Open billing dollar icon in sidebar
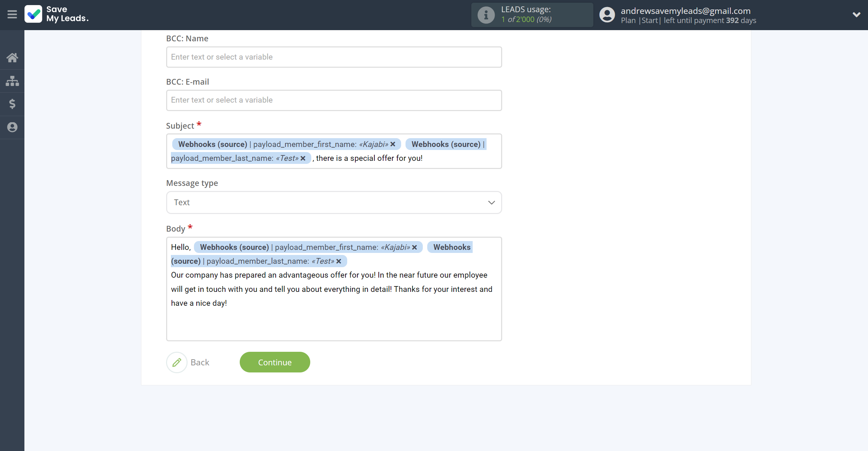This screenshot has width=868, height=451. coord(12,104)
